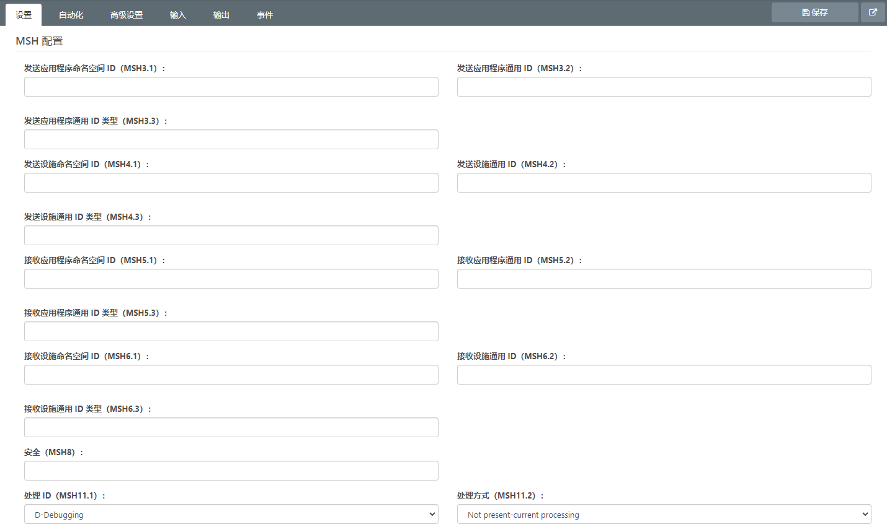The height and width of the screenshot is (527, 887).
Task: Click the 发送应用程序通用 ID 类型 (MSH3.3) field
Action: pos(231,139)
